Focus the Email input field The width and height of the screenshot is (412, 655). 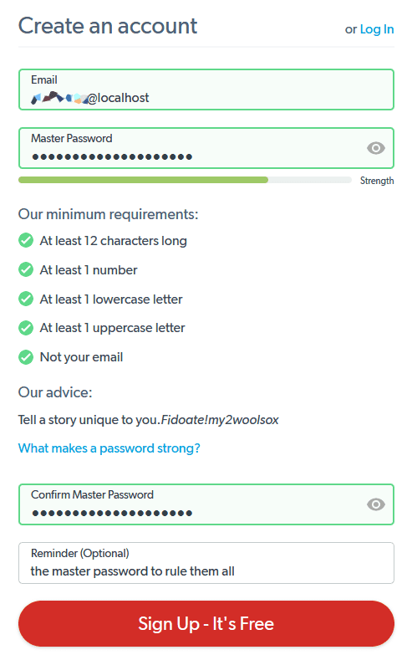[x=206, y=90]
